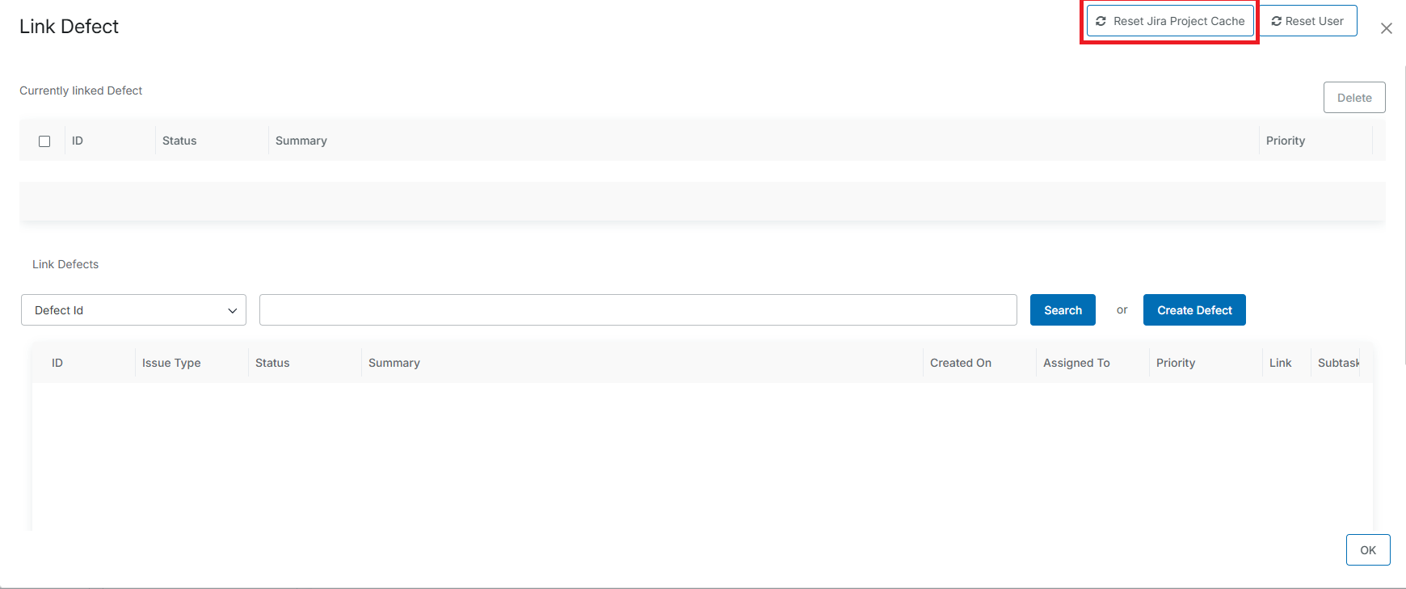Image resolution: width=1406 pixels, height=589 pixels.
Task: Sort by the Created On column header
Action: pos(960,363)
